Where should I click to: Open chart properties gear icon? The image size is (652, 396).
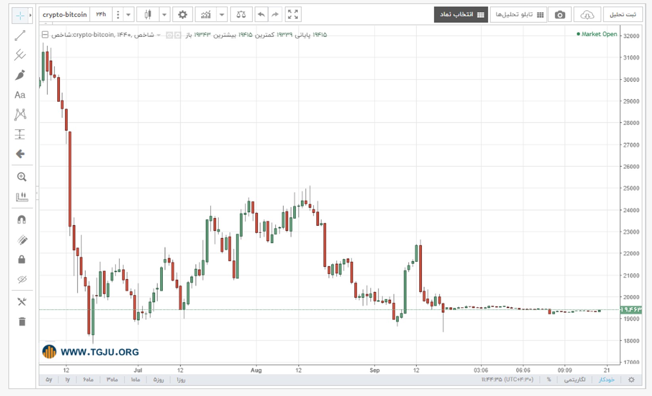point(183,15)
